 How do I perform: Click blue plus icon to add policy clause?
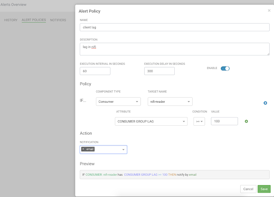(x=265, y=103)
